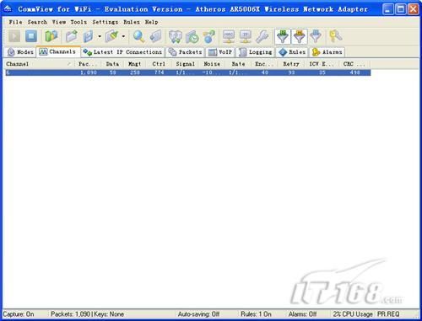Image resolution: width=422 pixels, height=321 pixels.
Task: Click "Capture: On" in status bar
Action: (19, 314)
